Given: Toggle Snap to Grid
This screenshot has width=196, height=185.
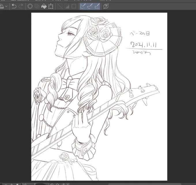Looking at the screenshot, I should (x=97, y=6).
